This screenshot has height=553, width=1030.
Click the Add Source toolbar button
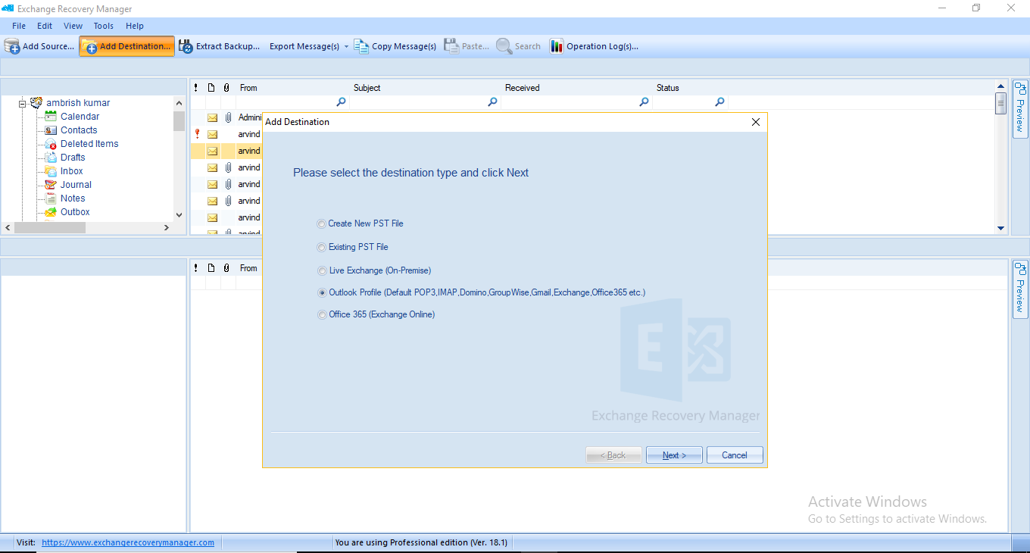click(x=39, y=46)
